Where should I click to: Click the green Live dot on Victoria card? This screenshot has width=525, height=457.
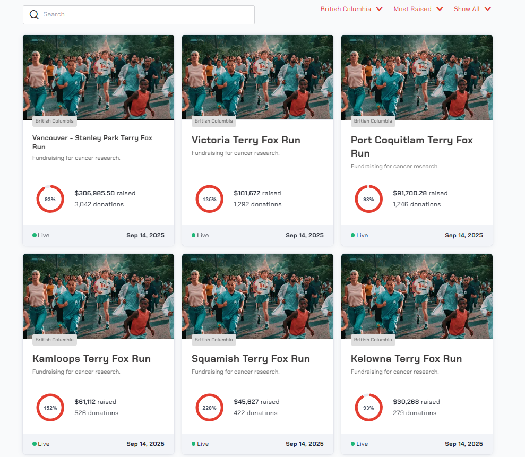point(194,235)
